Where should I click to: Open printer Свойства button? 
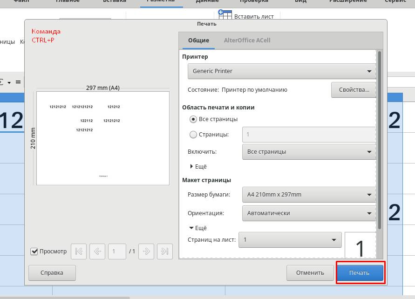point(354,90)
